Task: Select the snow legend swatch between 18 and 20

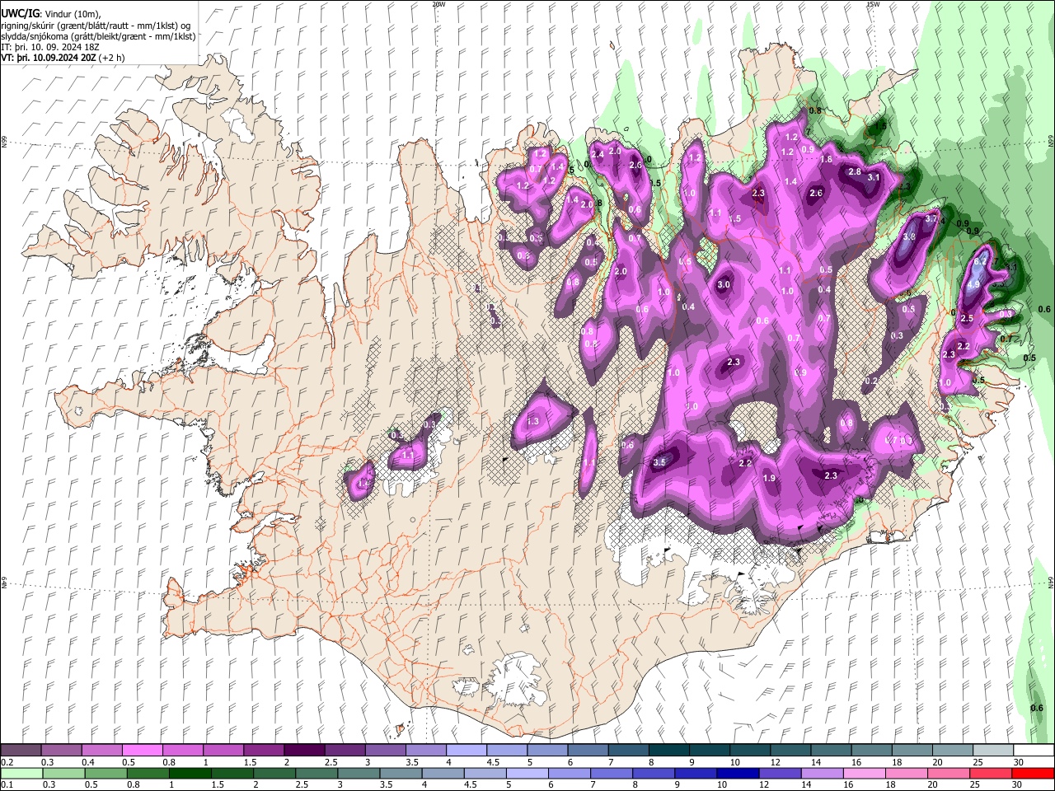Action: 912,751
